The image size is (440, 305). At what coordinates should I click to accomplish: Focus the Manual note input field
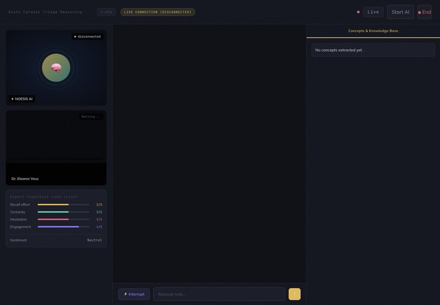coord(219,294)
